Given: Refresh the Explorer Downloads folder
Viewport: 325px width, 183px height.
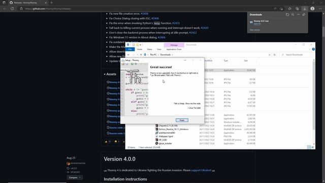Looking at the screenshot, I should pyautogui.click(x=274, y=55).
